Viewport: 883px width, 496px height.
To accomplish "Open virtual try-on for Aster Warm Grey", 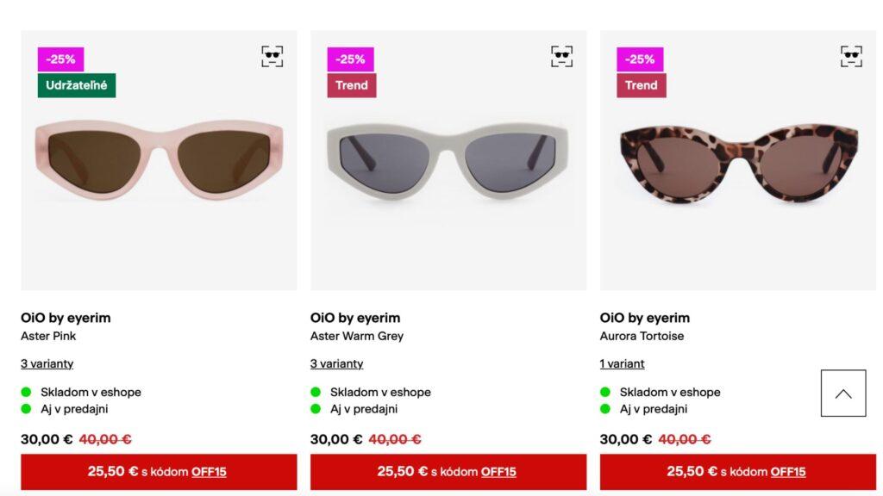I will pyautogui.click(x=561, y=56).
